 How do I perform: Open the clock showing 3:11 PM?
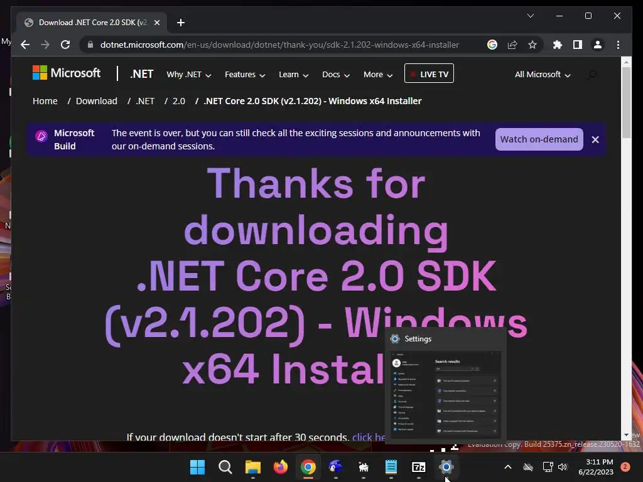(596, 467)
